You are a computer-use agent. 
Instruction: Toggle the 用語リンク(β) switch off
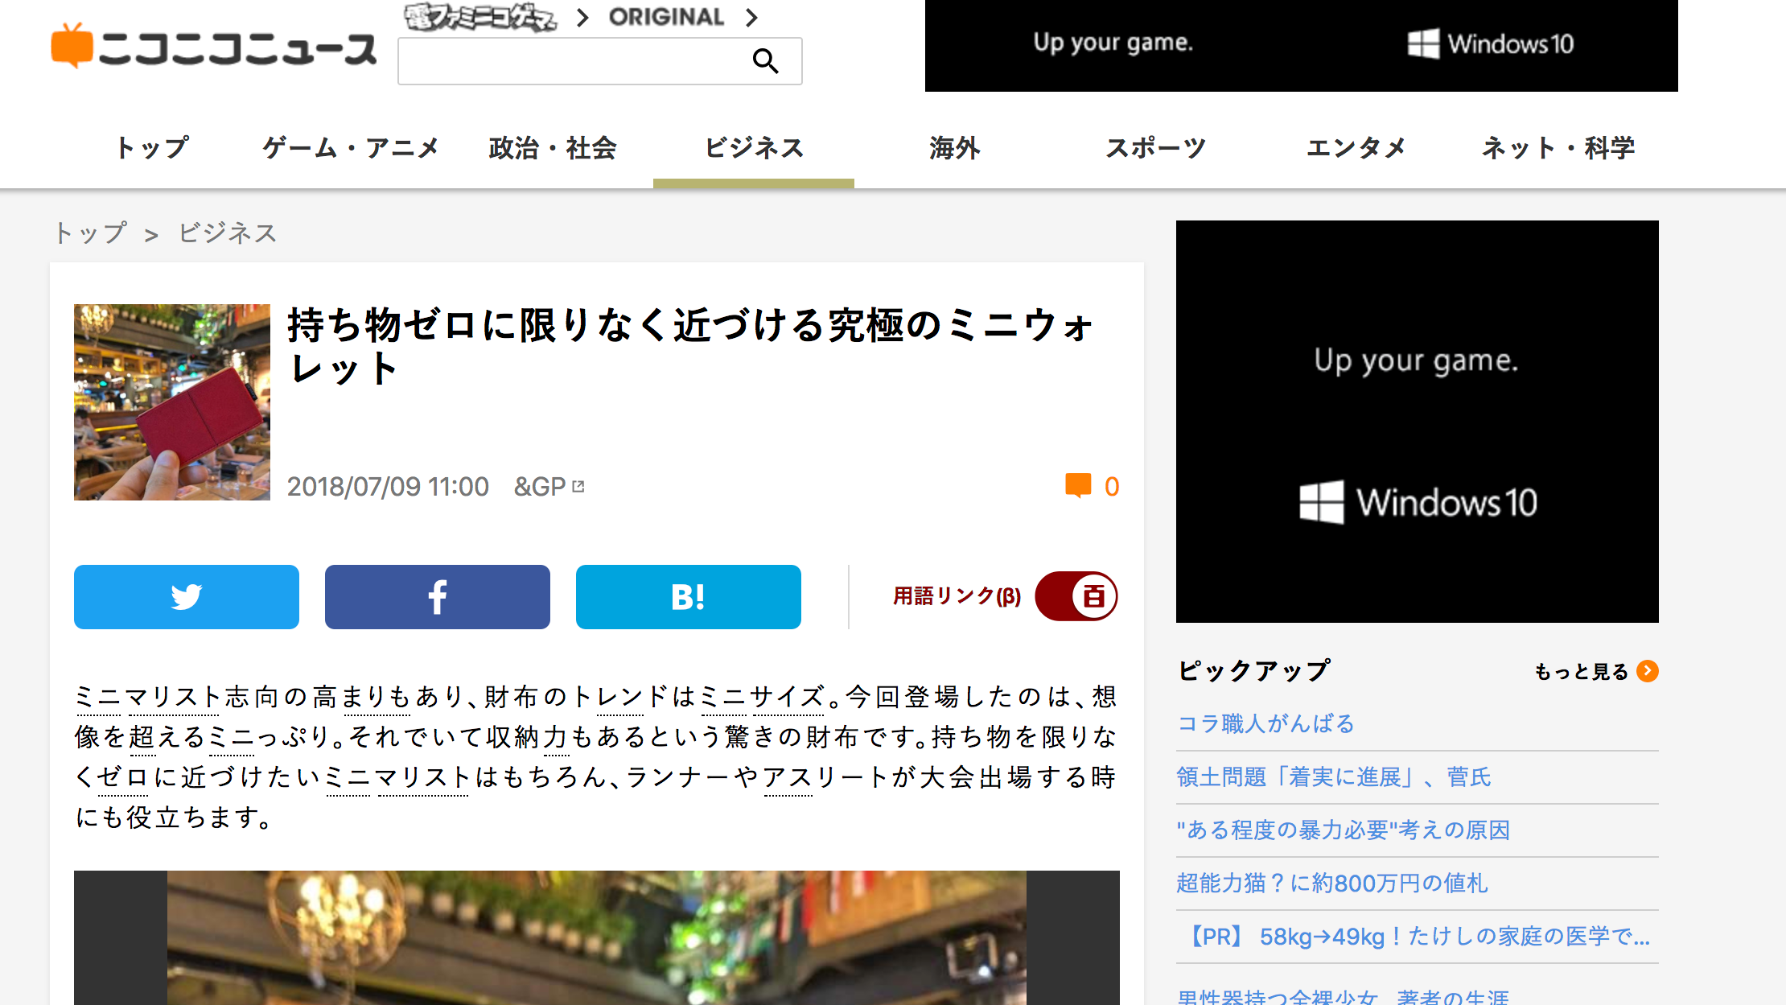tap(1076, 596)
